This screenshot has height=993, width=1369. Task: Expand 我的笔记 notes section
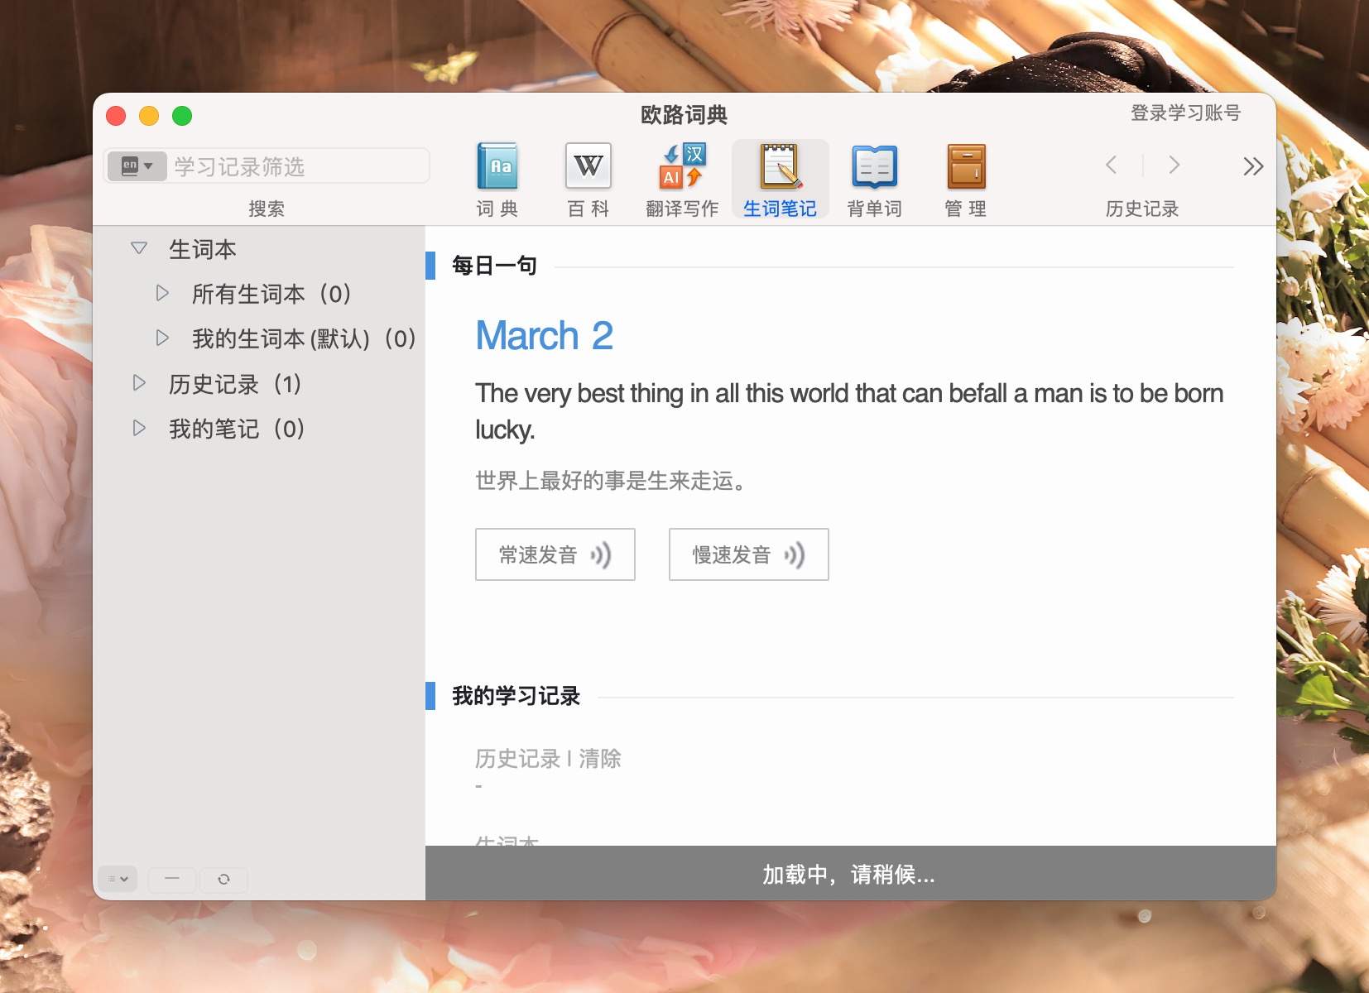coord(139,427)
